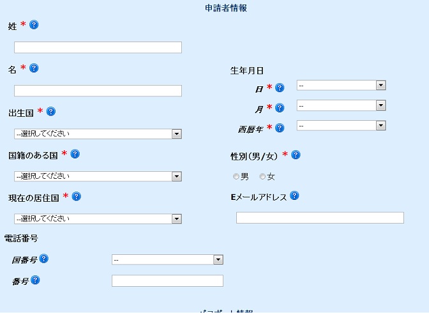Image resolution: width=429 pixels, height=313 pixels.
Task: Open help icon beside 出生国
Action: pyautogui.click(x=51, y=111)
